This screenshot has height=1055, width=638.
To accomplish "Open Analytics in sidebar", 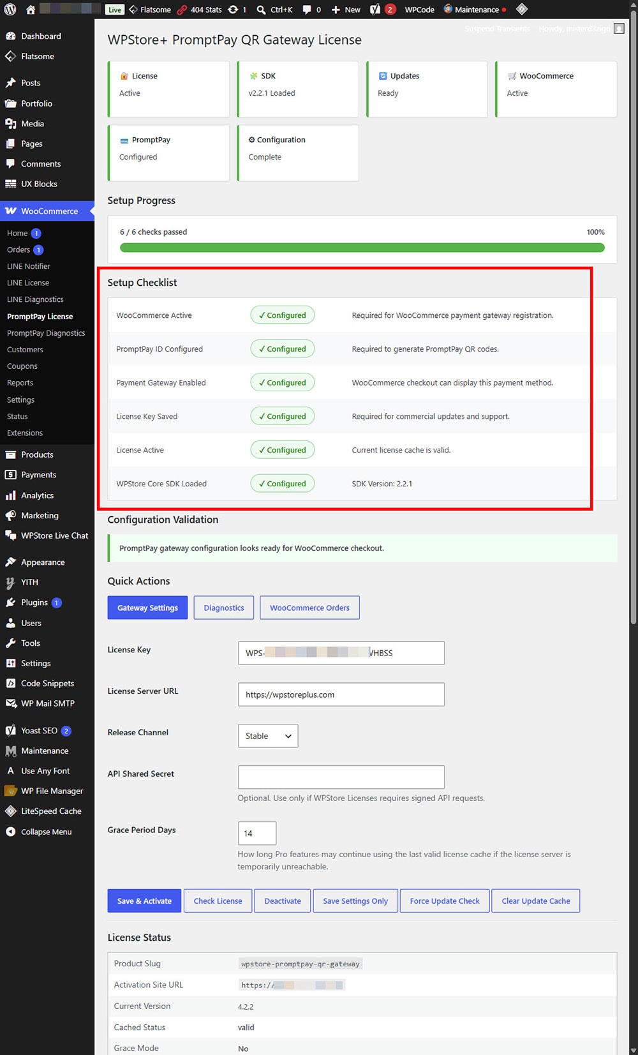I will [x=37, y=495].
